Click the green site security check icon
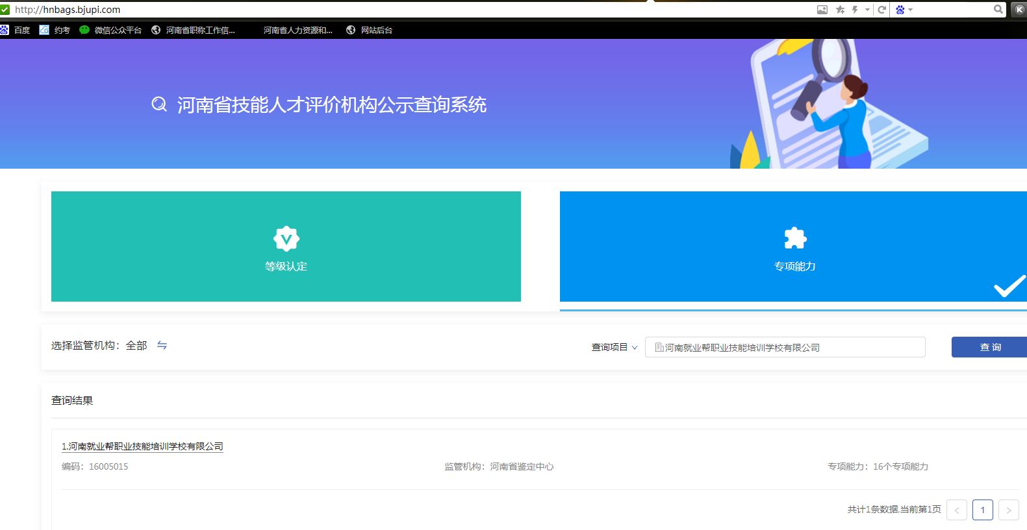This screenshot has width=1027, height=530. (x=5, y=10)
